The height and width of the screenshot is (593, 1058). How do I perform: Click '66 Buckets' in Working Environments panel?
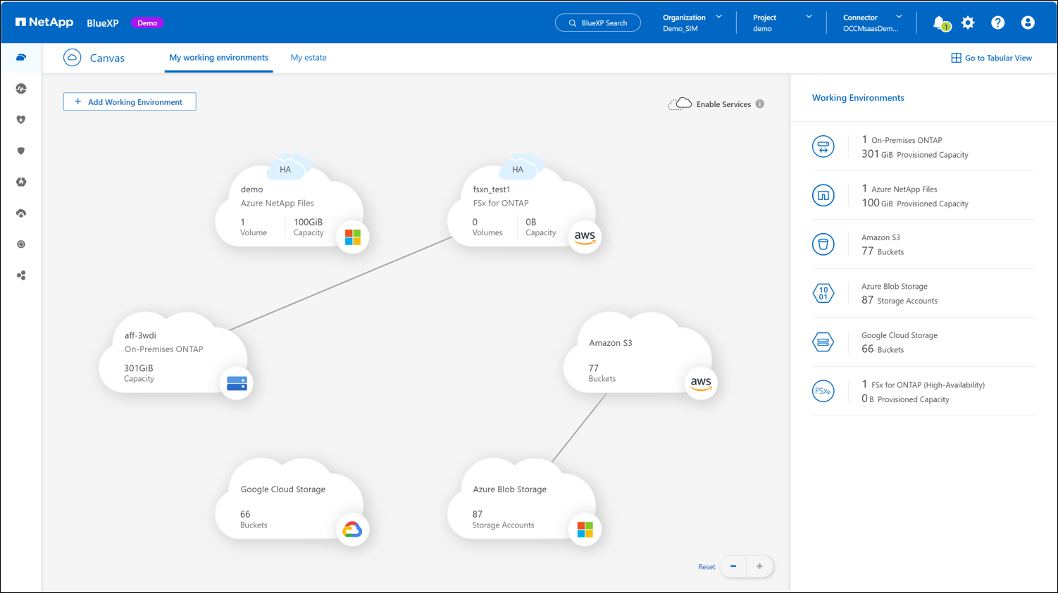point(883,349)
